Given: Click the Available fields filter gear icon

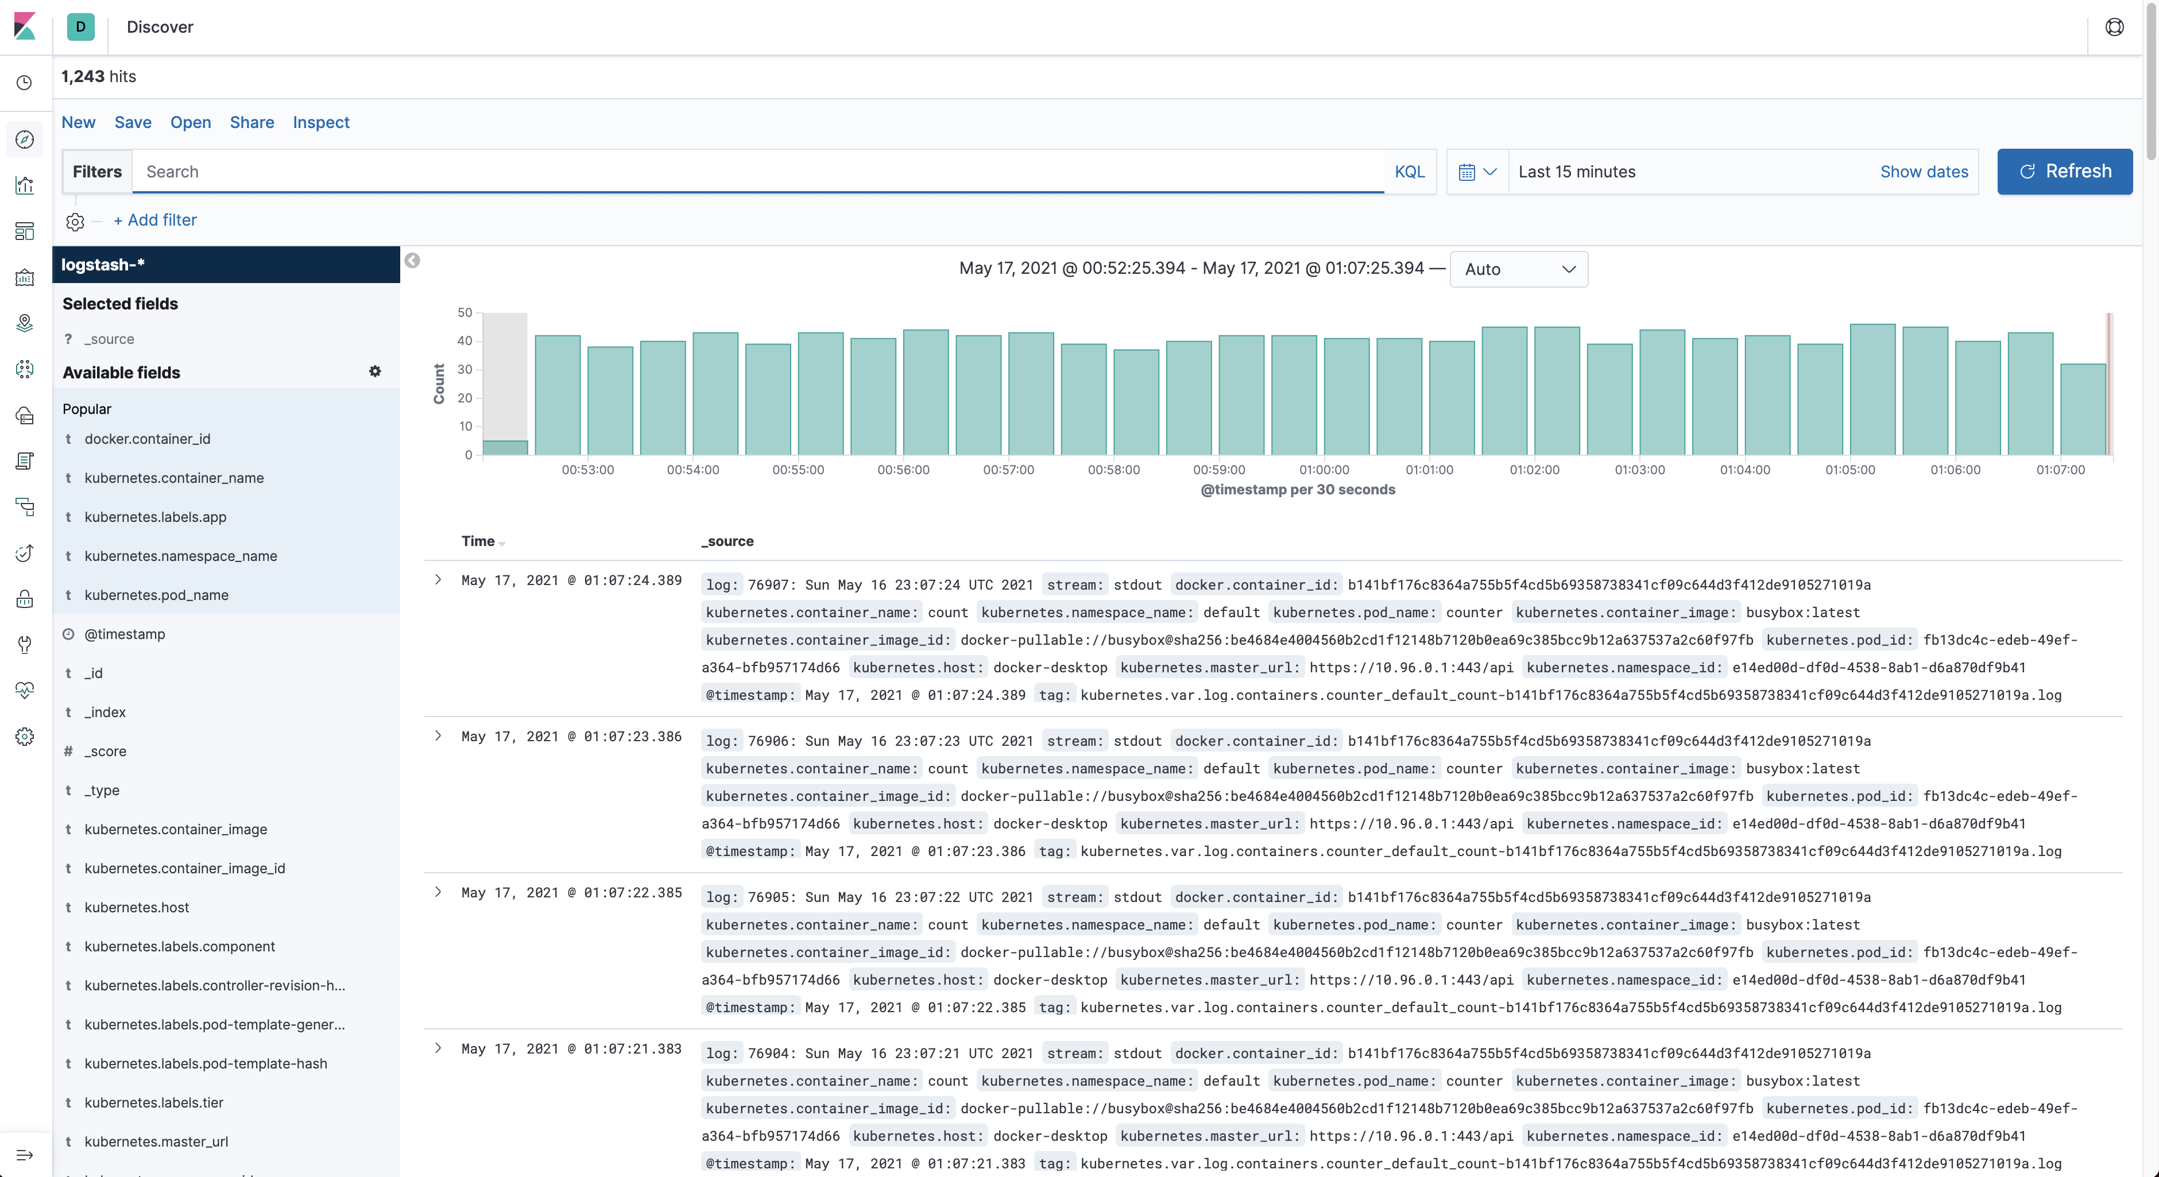Looking at the screenshot, I should pos(374,371).
